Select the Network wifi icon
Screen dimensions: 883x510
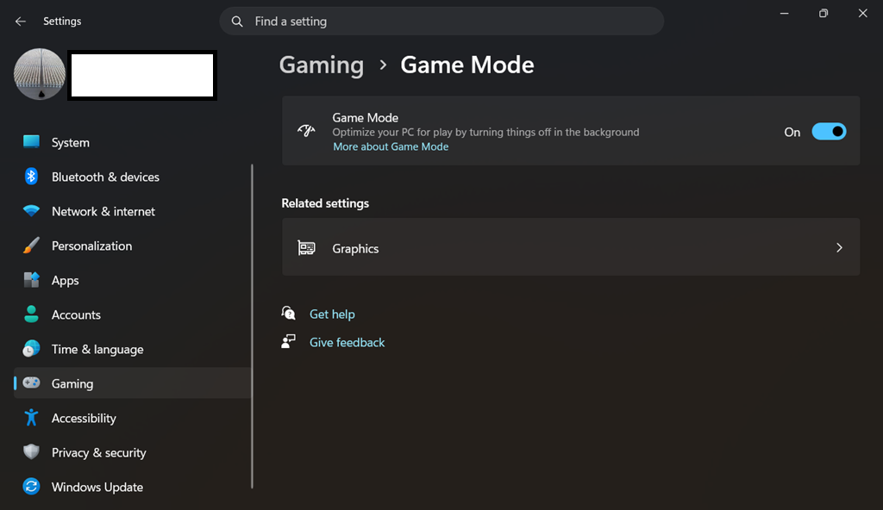(32, 211)
